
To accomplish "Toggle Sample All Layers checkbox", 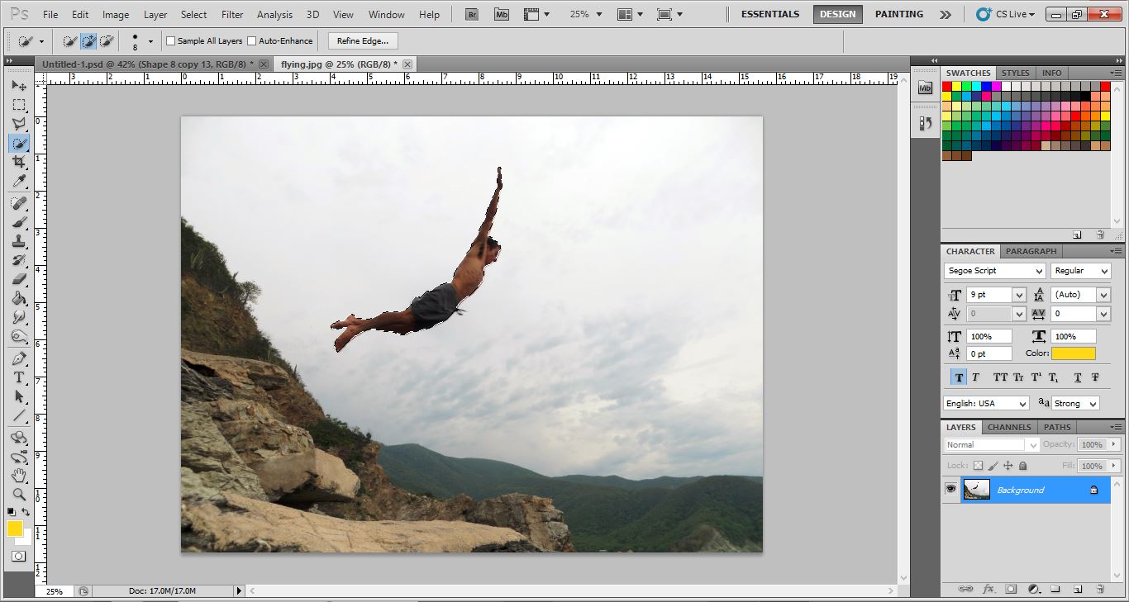I will click(x=171, y=40).
